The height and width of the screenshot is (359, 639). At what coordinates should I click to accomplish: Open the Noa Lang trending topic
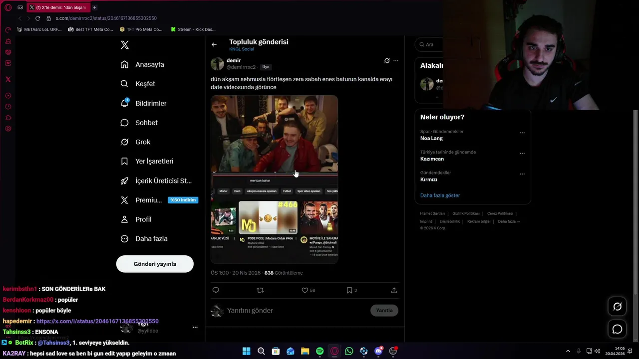(x=431, y=138)
